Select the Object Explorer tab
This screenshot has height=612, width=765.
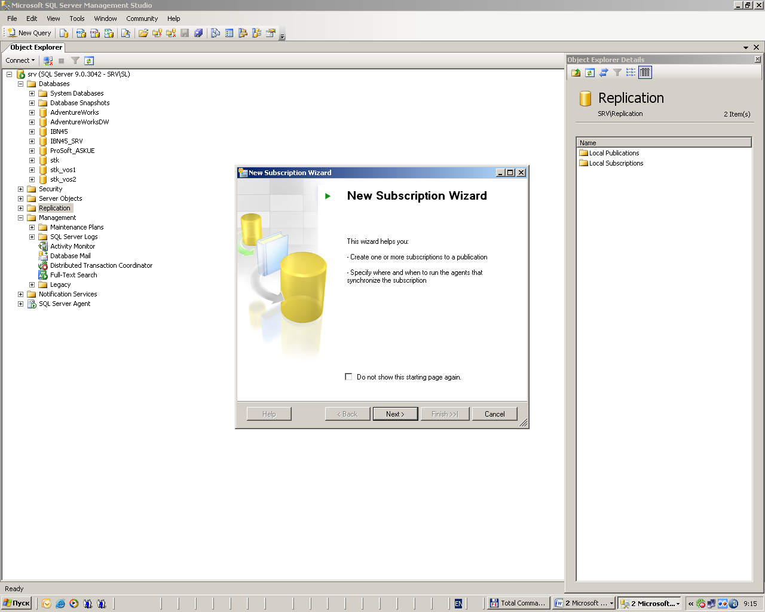[x=36, y=47]
